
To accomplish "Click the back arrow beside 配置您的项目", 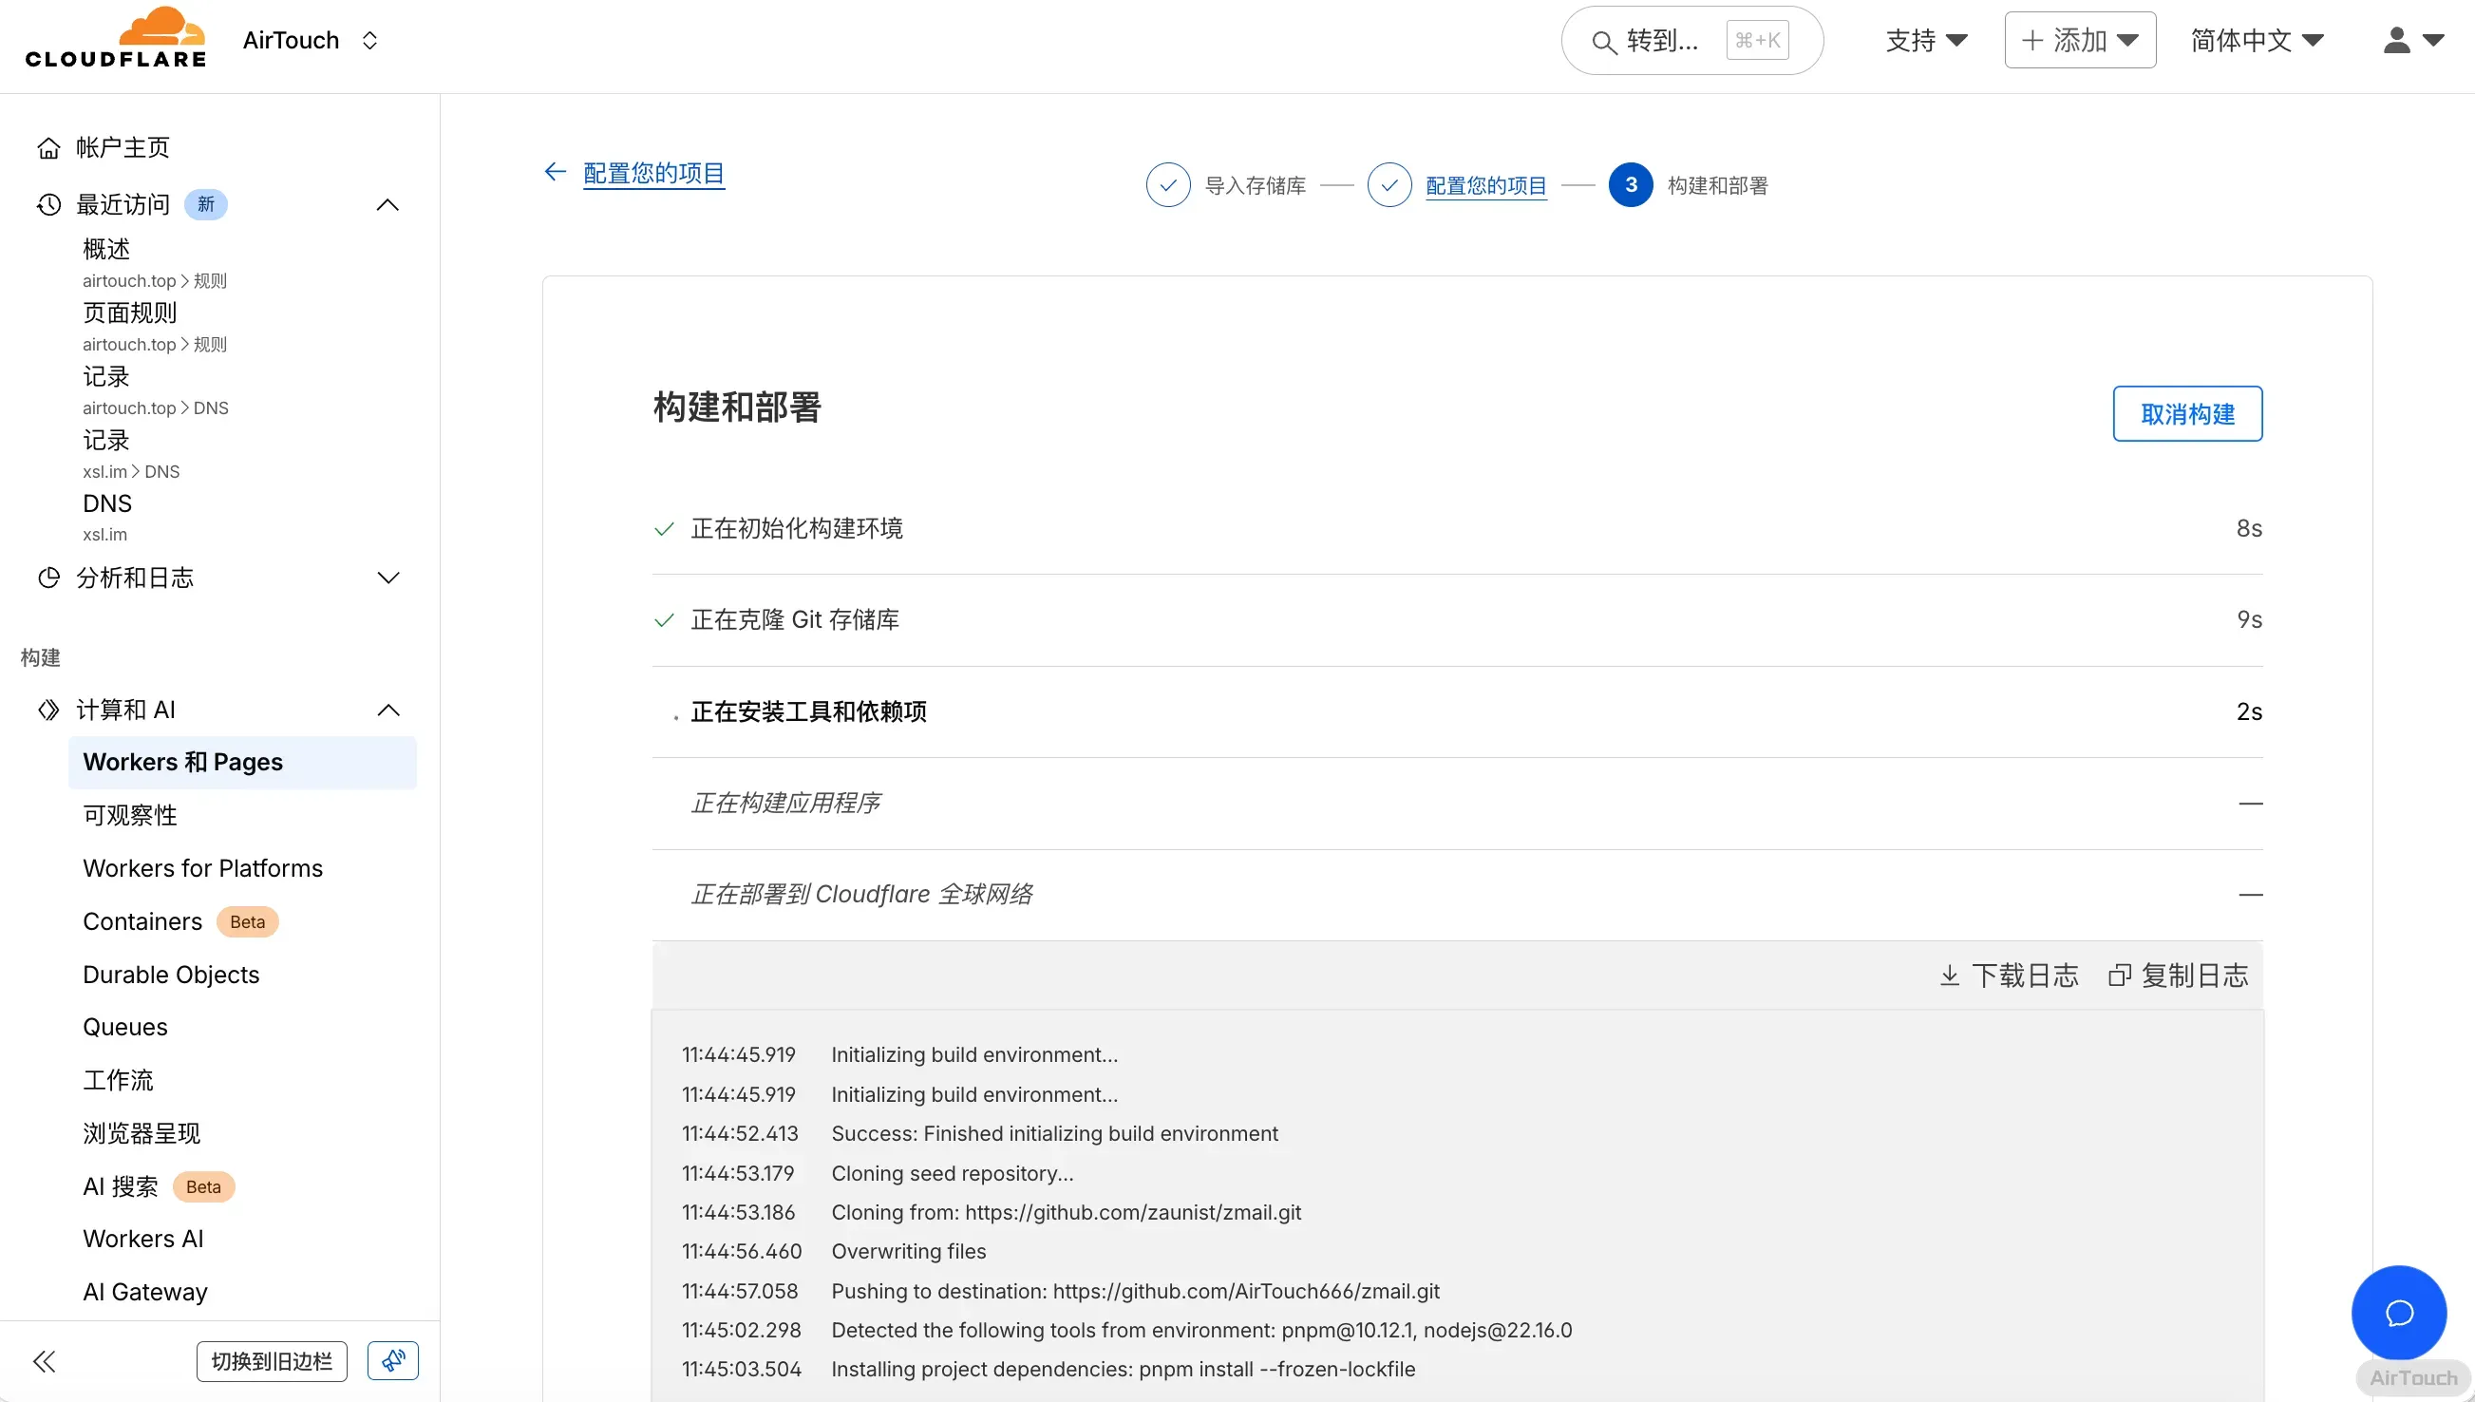I will click(x=555, y=172).
